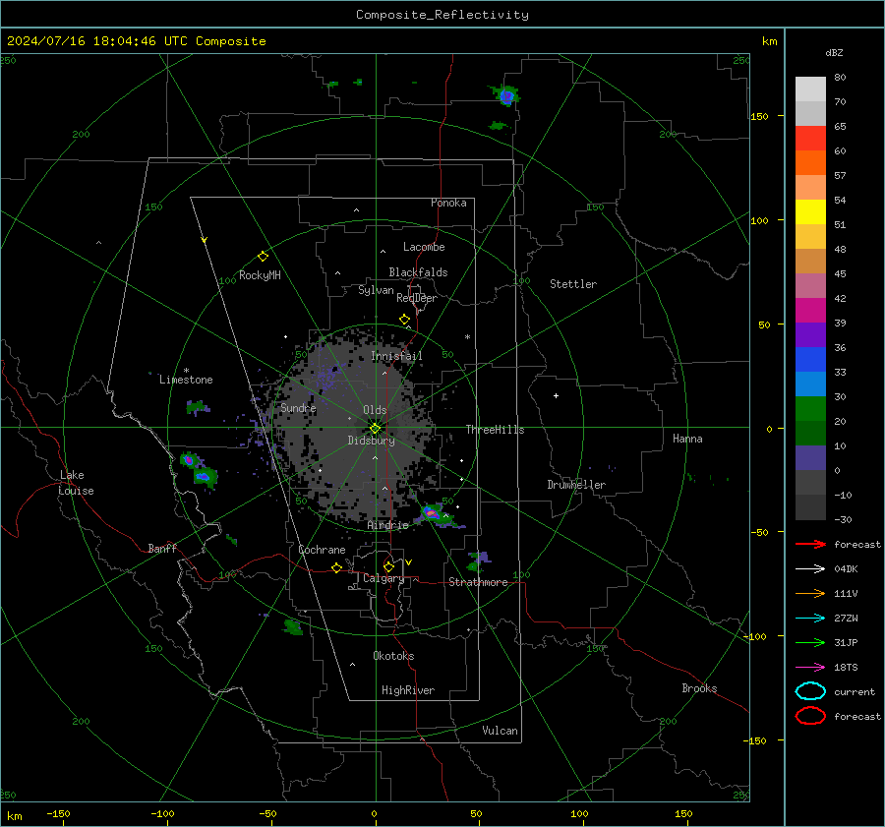
Task: Click the Innisfail city label
Action: point(396,356)
